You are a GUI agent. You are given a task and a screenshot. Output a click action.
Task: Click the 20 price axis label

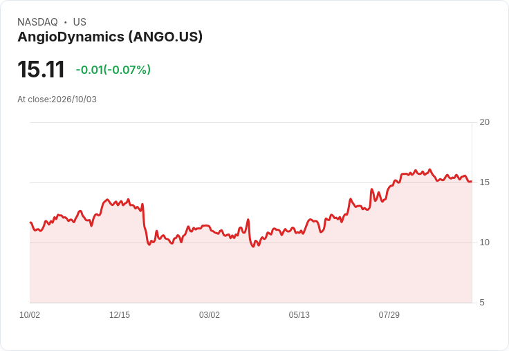pos(484,122)
